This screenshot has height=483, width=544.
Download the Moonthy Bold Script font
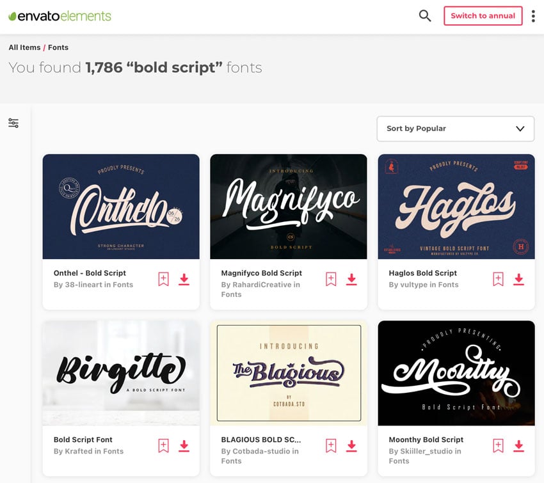tap(518, 446)
